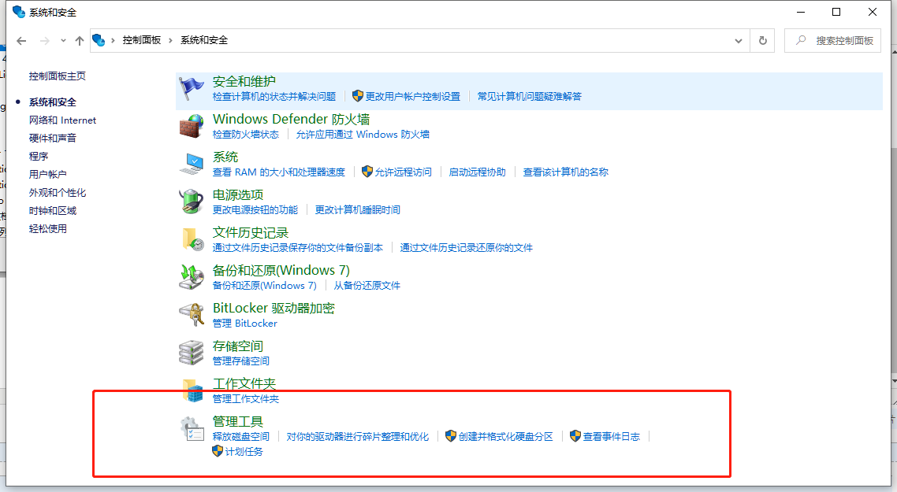Click the Storage Spaces drives icon
897x492 pixels.
point(192,353)
